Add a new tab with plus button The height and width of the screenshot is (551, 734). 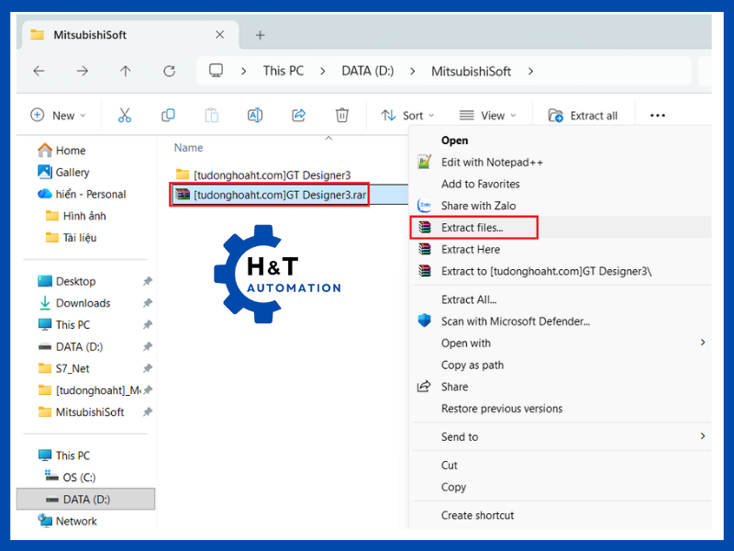[x=260, y=35]
